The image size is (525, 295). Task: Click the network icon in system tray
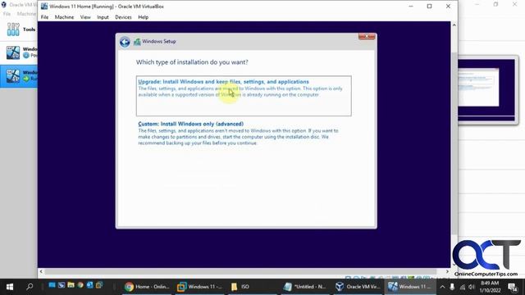pos(463,287)
